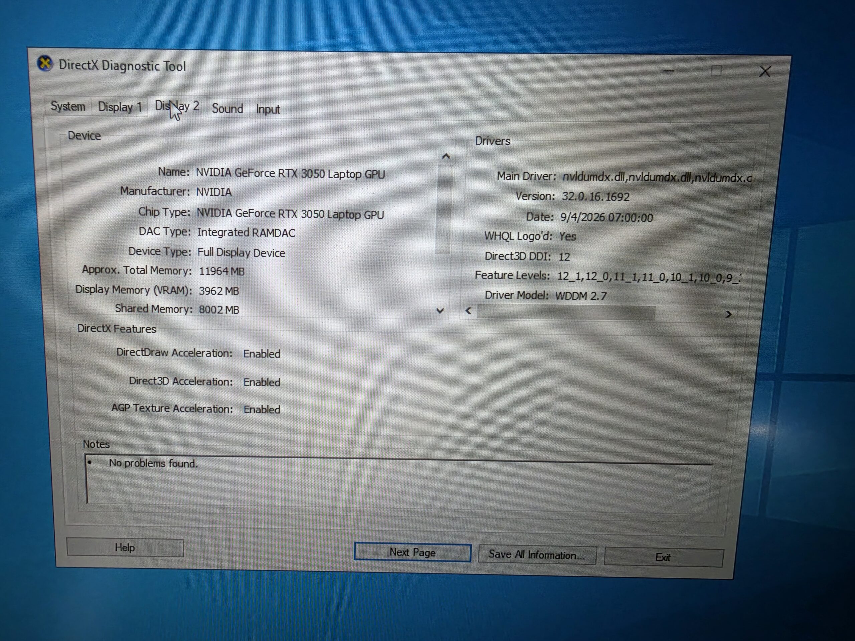The width and height of the screenshot is (855, 641).
Task: Select the Display 2 tab
Action: click(177, 106)
